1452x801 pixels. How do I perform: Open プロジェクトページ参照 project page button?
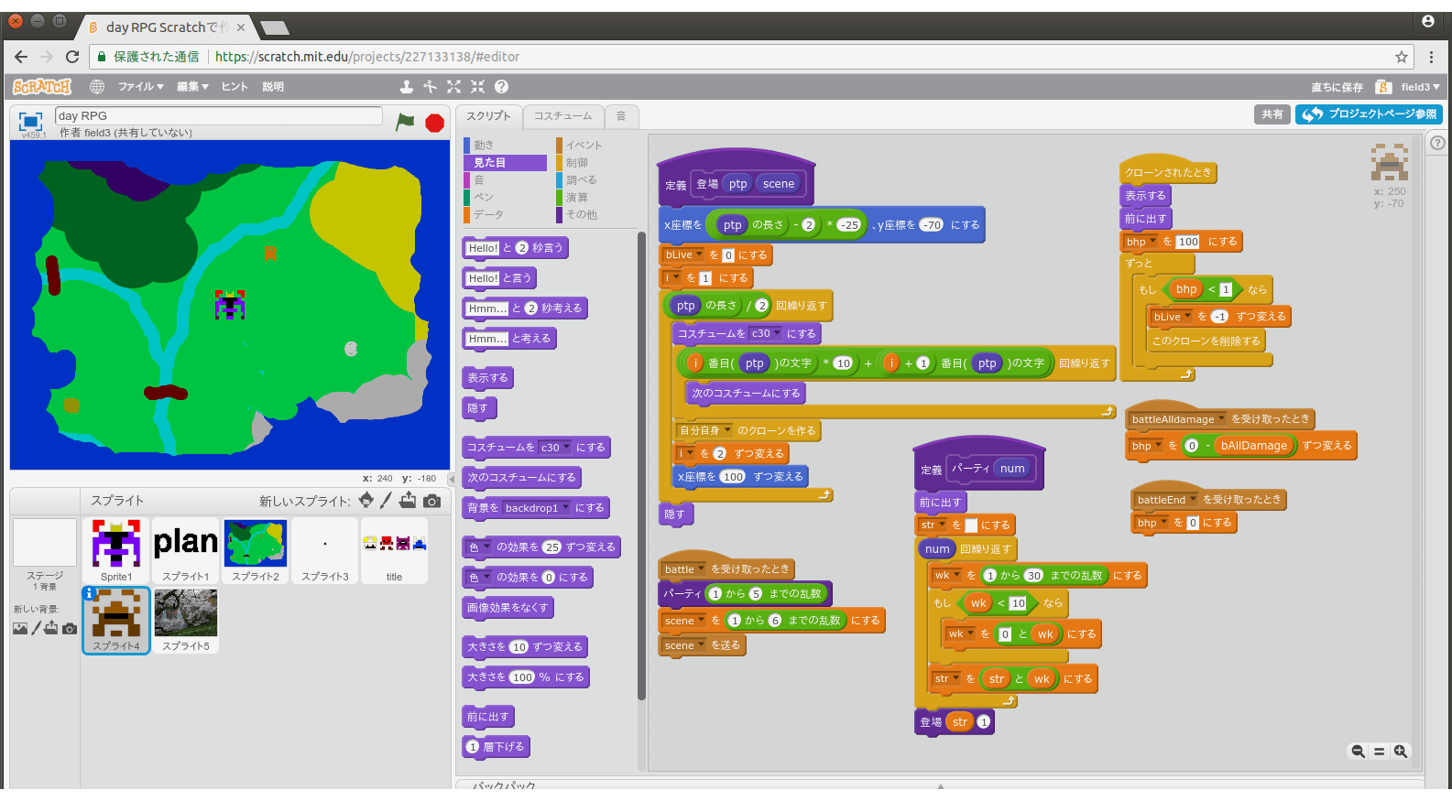click(x=1369, y=114)
